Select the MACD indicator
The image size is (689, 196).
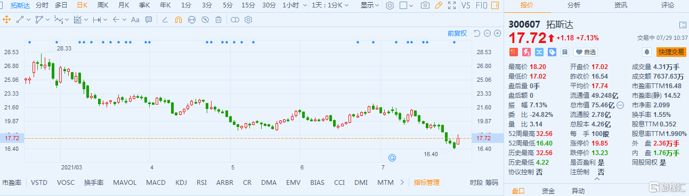tap(156, 182)
